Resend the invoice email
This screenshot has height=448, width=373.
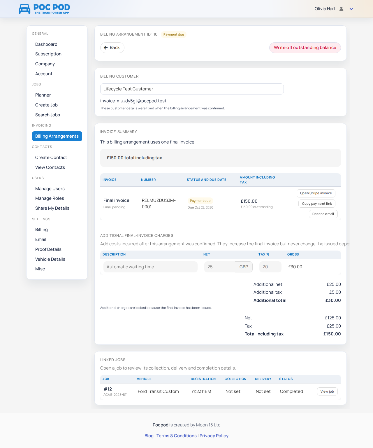[323, 214]
